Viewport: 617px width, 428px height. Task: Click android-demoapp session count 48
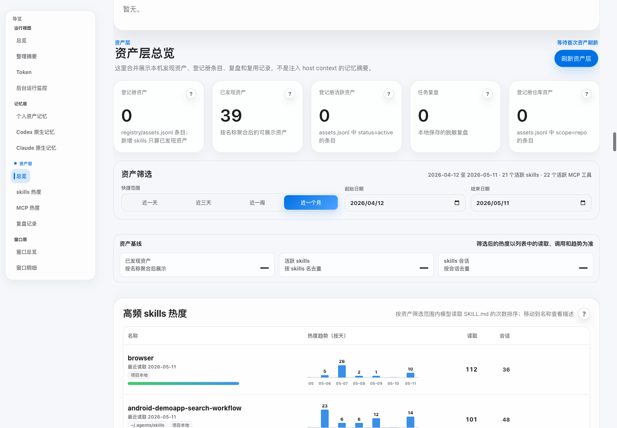pos(506,419)
